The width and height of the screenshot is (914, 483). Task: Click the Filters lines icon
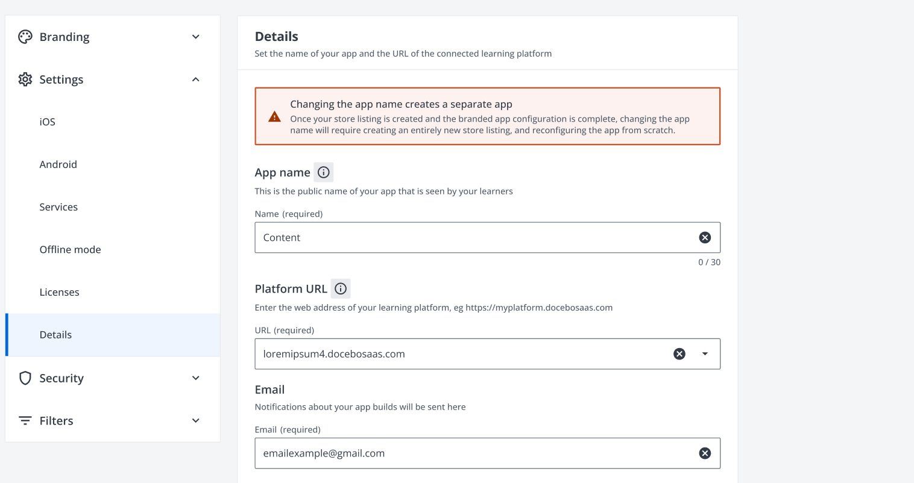[x=25, y=421]
